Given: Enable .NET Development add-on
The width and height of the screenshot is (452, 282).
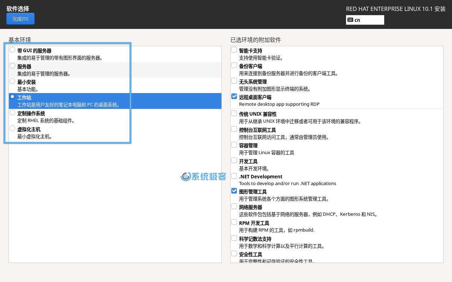Looking at the screenshot, I should click(234, 176).
